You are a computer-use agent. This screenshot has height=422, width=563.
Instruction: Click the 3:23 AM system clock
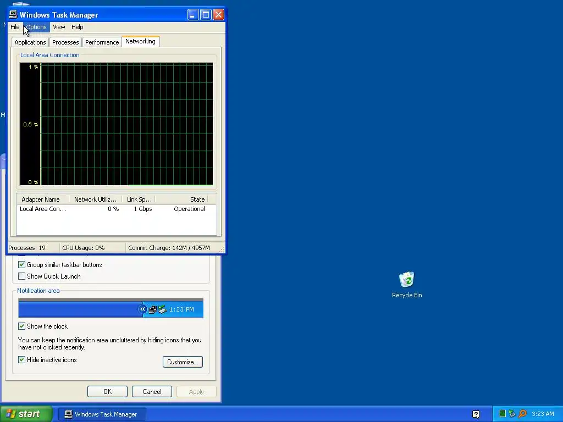click(x=543, y=414)
